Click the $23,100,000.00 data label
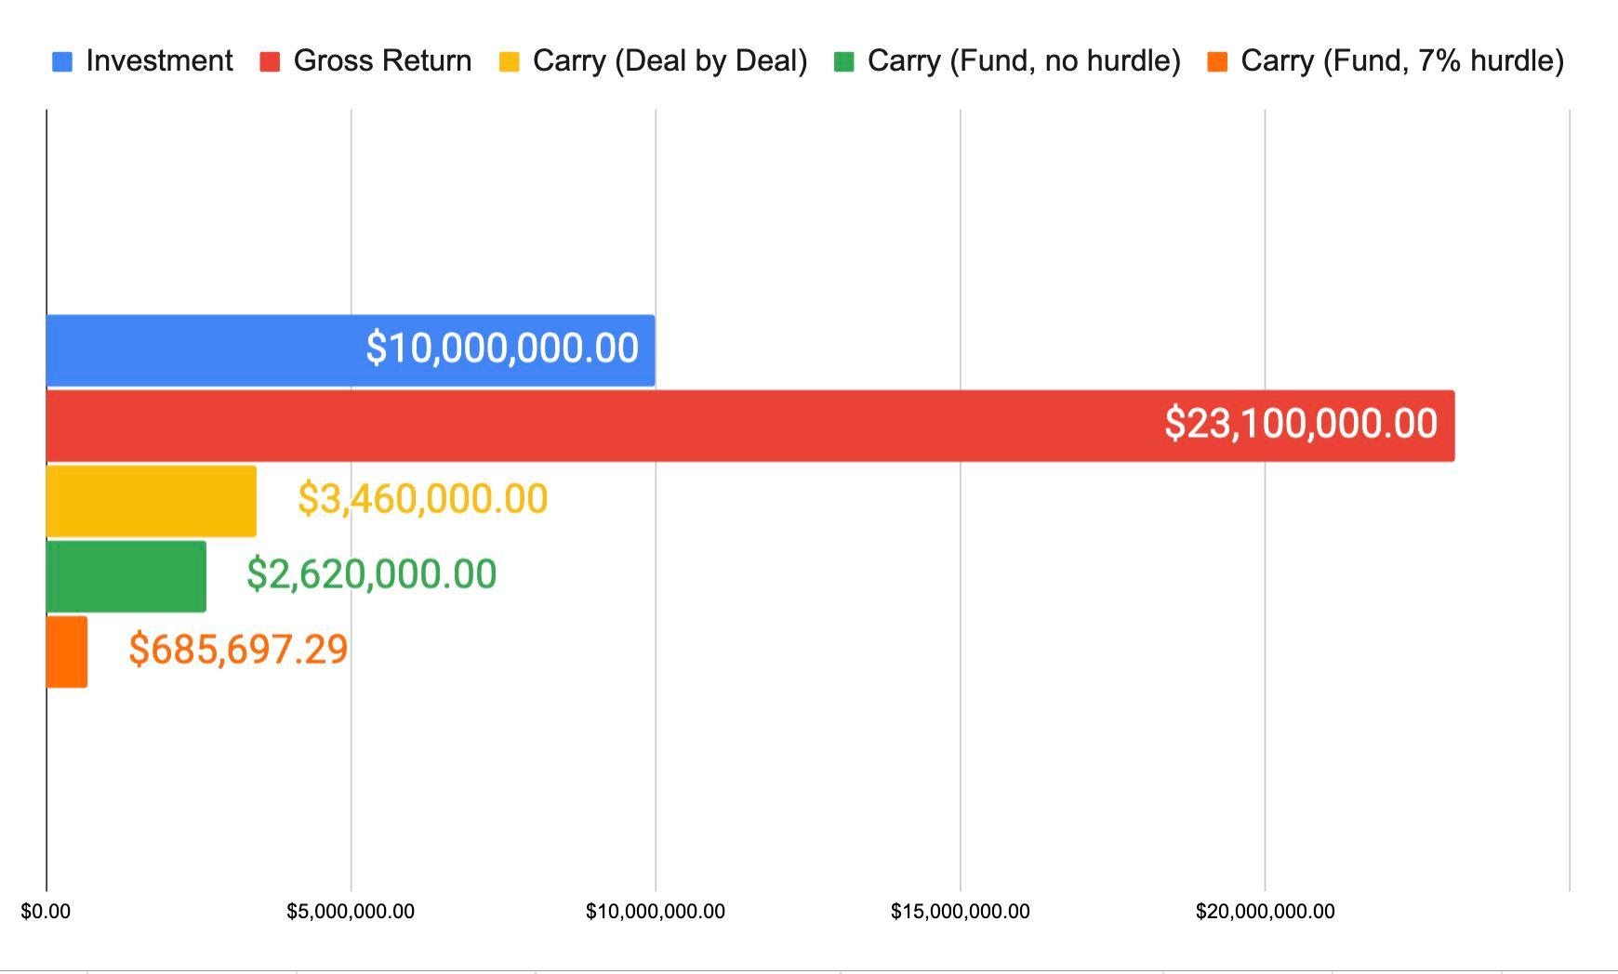 tap(1301, 424)
